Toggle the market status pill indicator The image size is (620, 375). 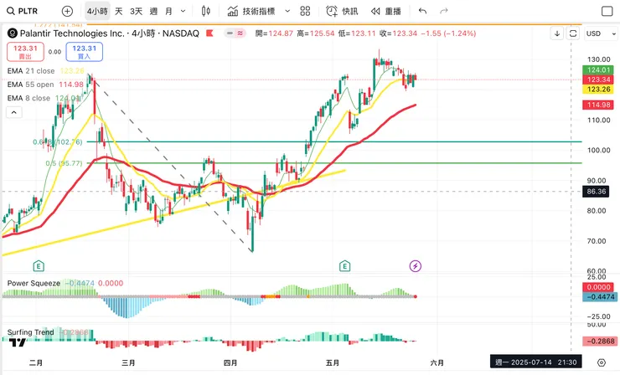tap(235, 33)
